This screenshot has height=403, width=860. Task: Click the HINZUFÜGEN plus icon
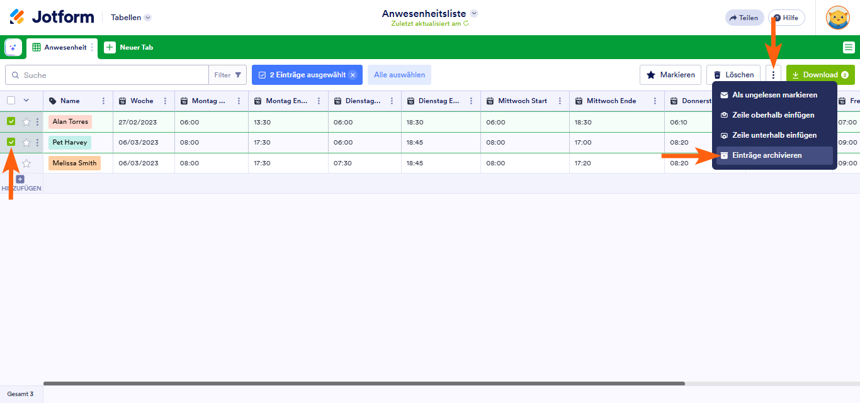click(20, 179)
